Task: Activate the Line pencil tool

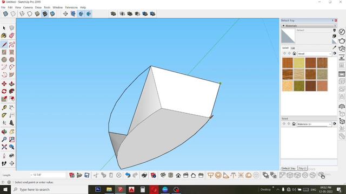Action: [x=4, y=44]
